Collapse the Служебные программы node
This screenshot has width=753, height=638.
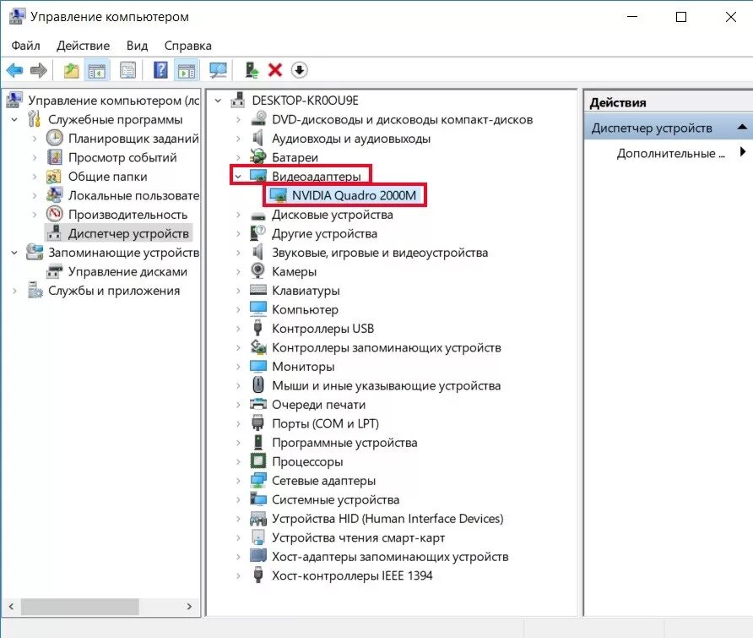coord(14,119)
